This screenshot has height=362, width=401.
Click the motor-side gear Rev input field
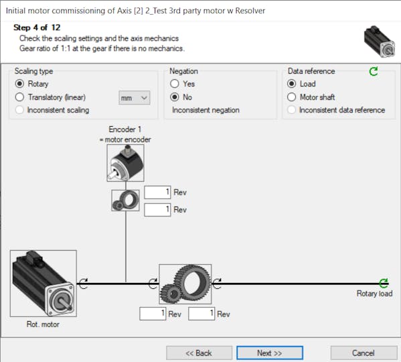point(153,314)
